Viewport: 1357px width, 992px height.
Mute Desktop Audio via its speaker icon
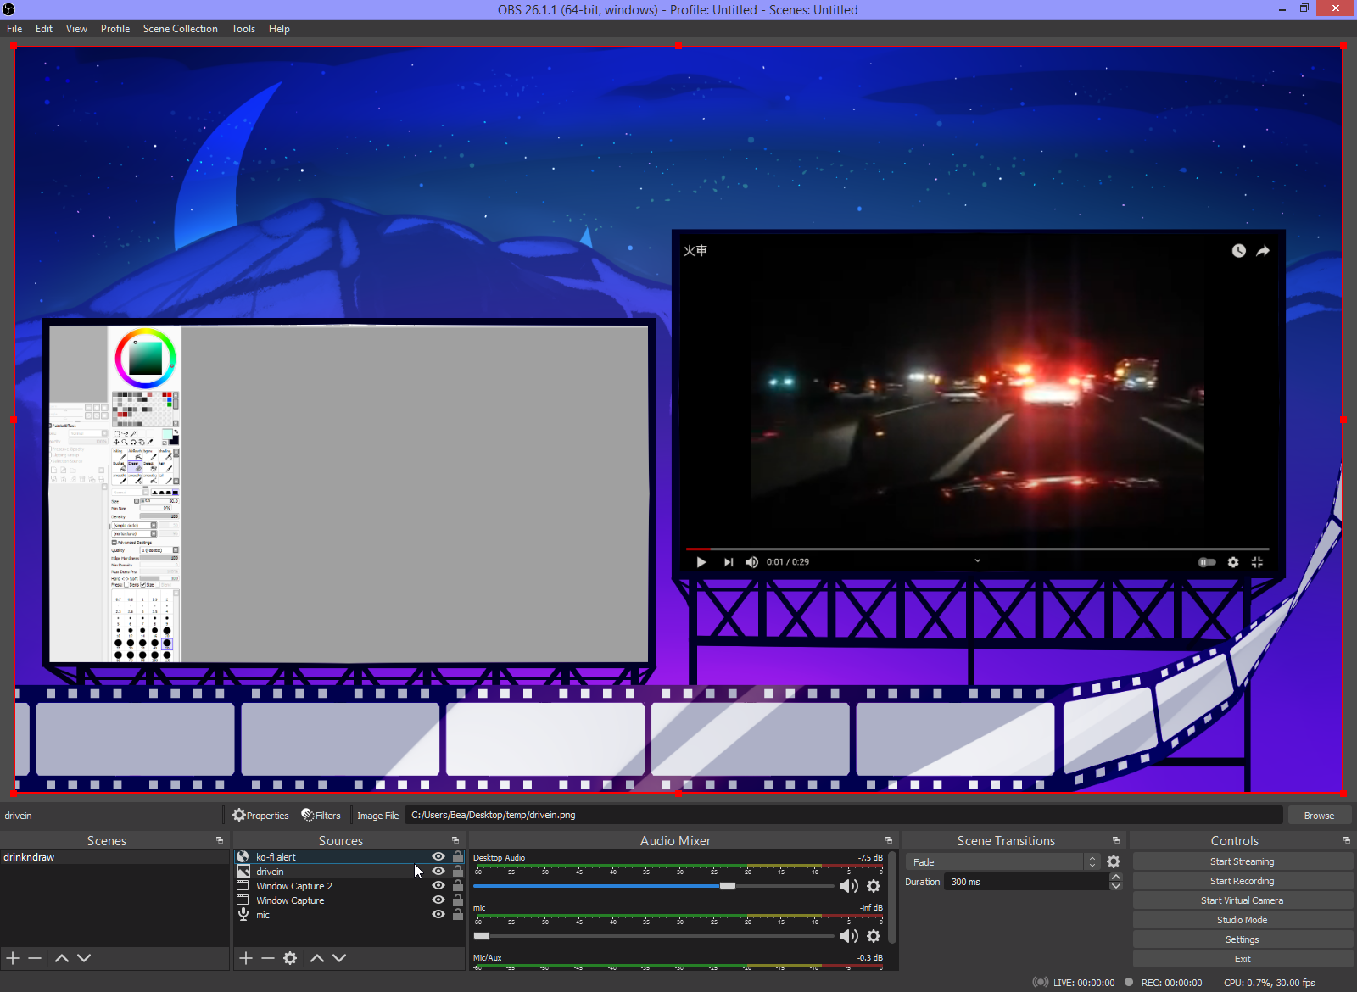pyautogui.click(x=848, y=886)
